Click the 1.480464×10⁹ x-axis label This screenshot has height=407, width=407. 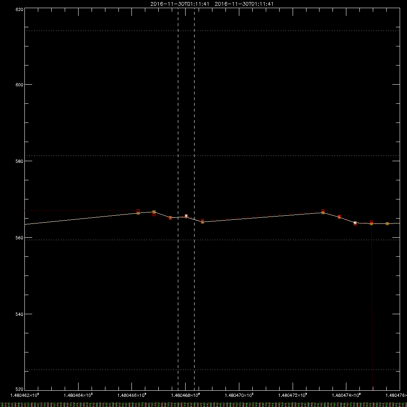[78, 395]
